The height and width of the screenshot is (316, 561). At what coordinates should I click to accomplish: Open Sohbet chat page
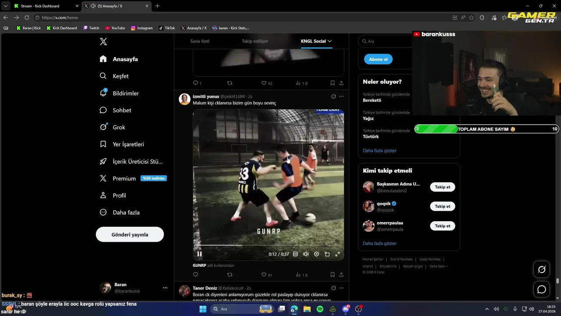tap(115, 110)
